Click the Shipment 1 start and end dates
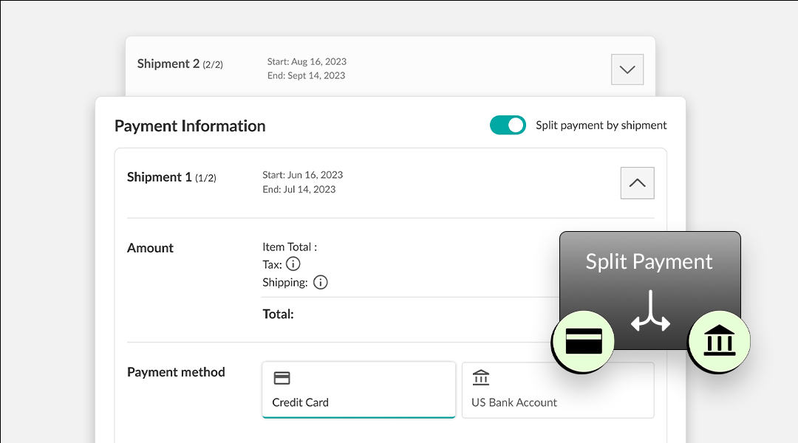The height and width of the screenshot is (443, 798). point(303,182)
